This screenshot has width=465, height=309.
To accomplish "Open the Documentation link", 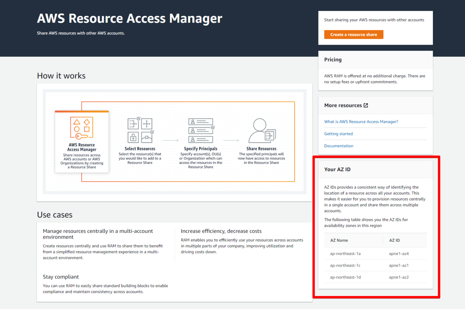I will [339, 146].
